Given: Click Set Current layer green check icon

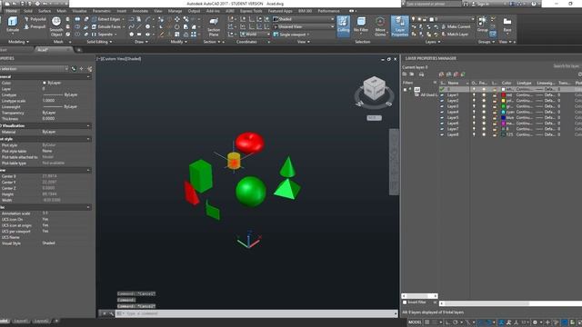Looking at the screenshot, I should pos(463,74).
